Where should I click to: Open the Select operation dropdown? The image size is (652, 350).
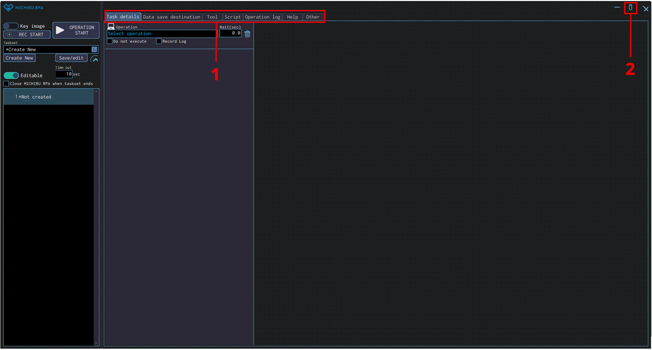point(162,34)
